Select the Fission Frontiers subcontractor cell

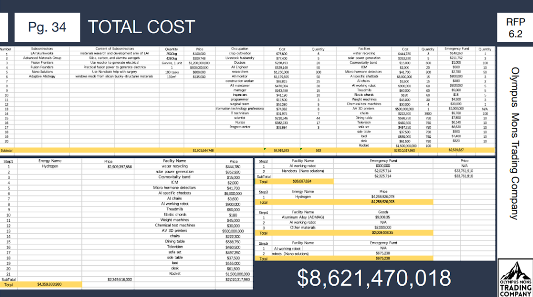point(42,63)
